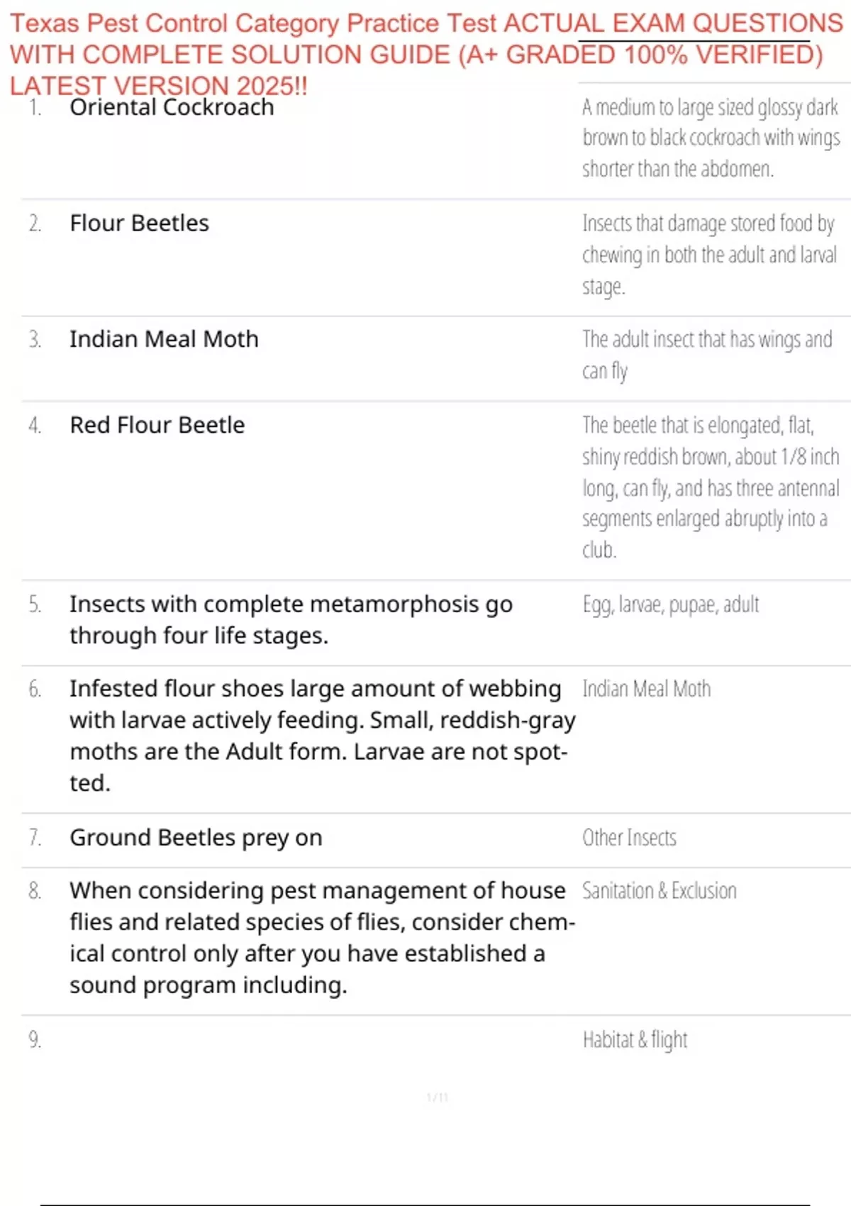Click the answer "Sanitation & Exclusion"
The width and height of the screenshot is (851, 1206).
(x=659, y=891)
